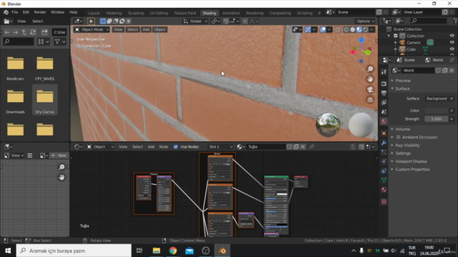Expand the Ray Visibility panel
458x257 pixels.
click(x=407, y=145)
